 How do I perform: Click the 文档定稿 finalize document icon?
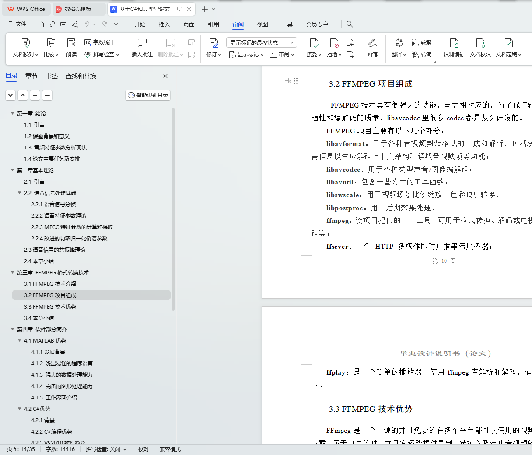click(x=508, y=43)
